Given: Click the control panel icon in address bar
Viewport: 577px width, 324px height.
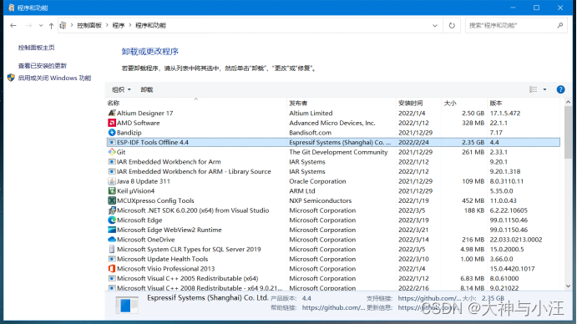Looking at the screenshot, I should pyautogui.click(x=63, y=25).
